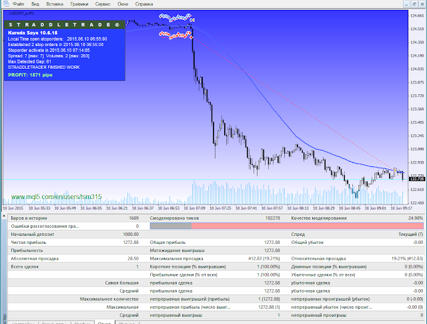Viewport: 427px width, 324px height.
Task: Click the 'Качество моделирования' label
Action: (319, 218)
